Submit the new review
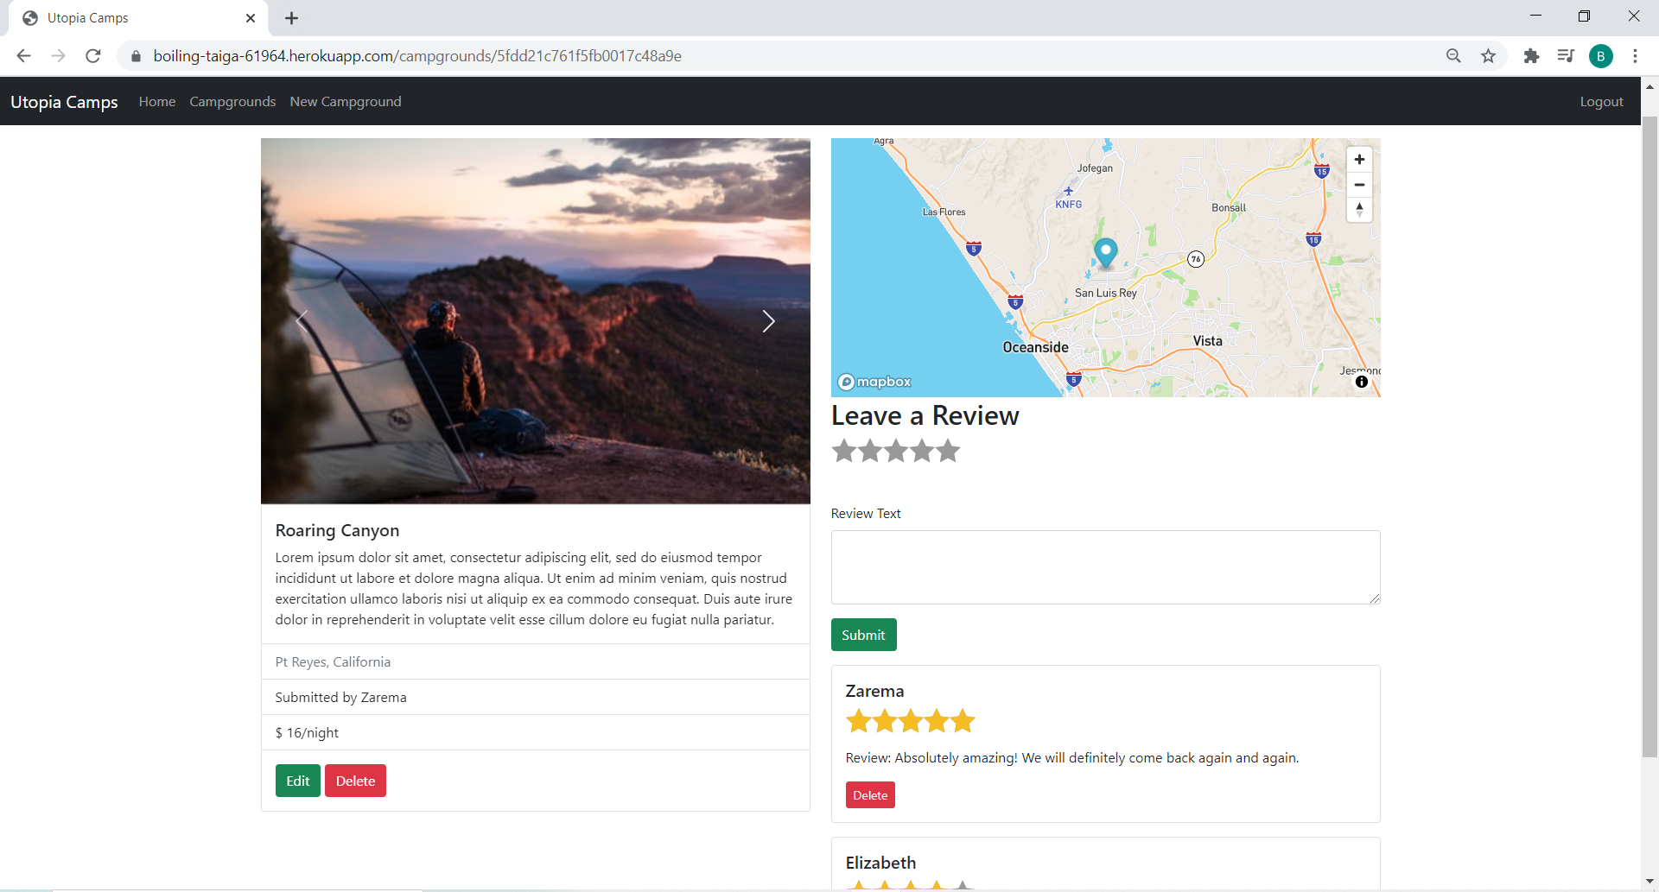Viewport: 1659px width, 892px height. (863, 635)
